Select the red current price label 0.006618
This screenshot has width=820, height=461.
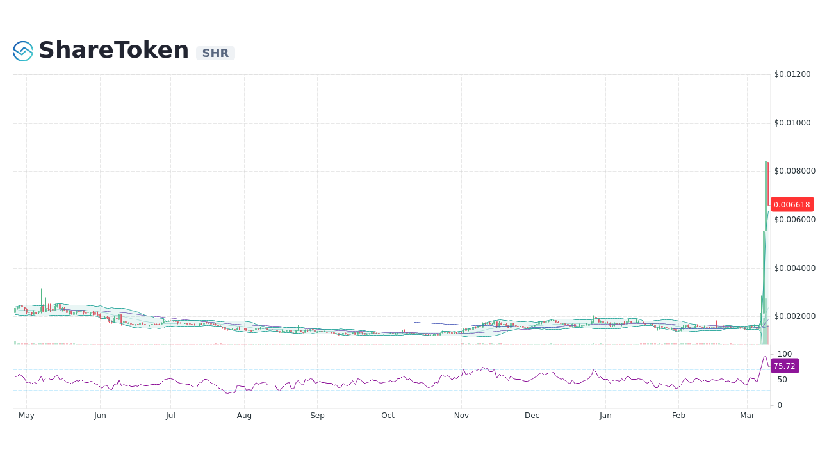click(x=792, y=204)
